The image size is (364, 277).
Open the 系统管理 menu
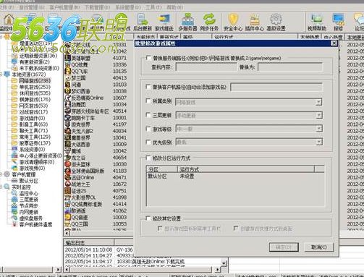[x=127, y=7]
